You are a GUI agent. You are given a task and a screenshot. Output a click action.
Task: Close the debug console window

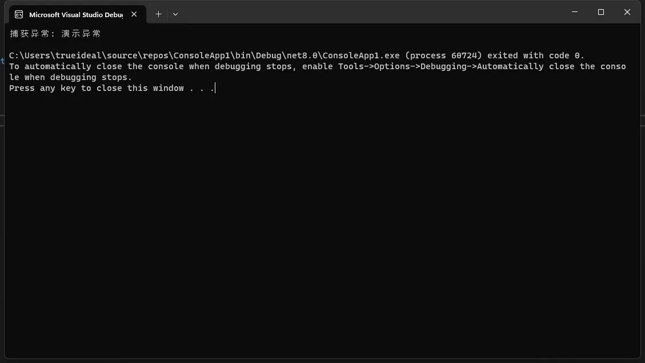627,12
